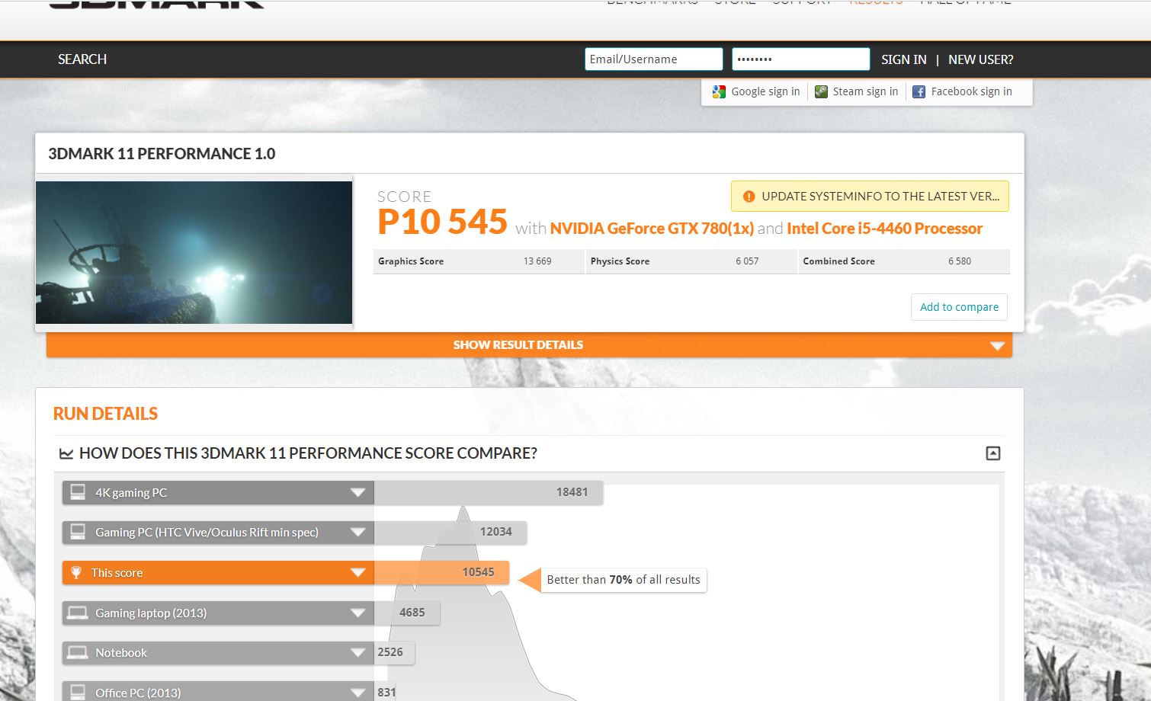This screenshot has height=701, width=1151.
Task: Expand the Office PC (2013) dropdown arrow
Action: [357, 692]
